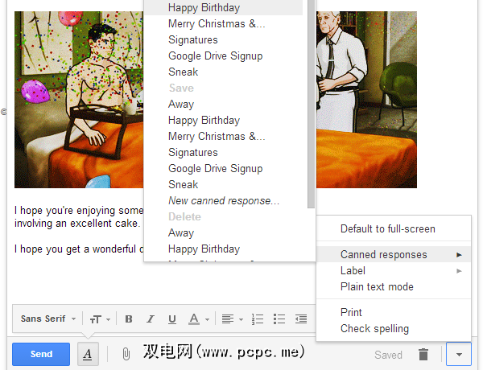Open the text color picker
The image size is (483, 370).
click(199, 319)
